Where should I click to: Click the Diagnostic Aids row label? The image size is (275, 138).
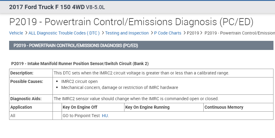point(25,99)
